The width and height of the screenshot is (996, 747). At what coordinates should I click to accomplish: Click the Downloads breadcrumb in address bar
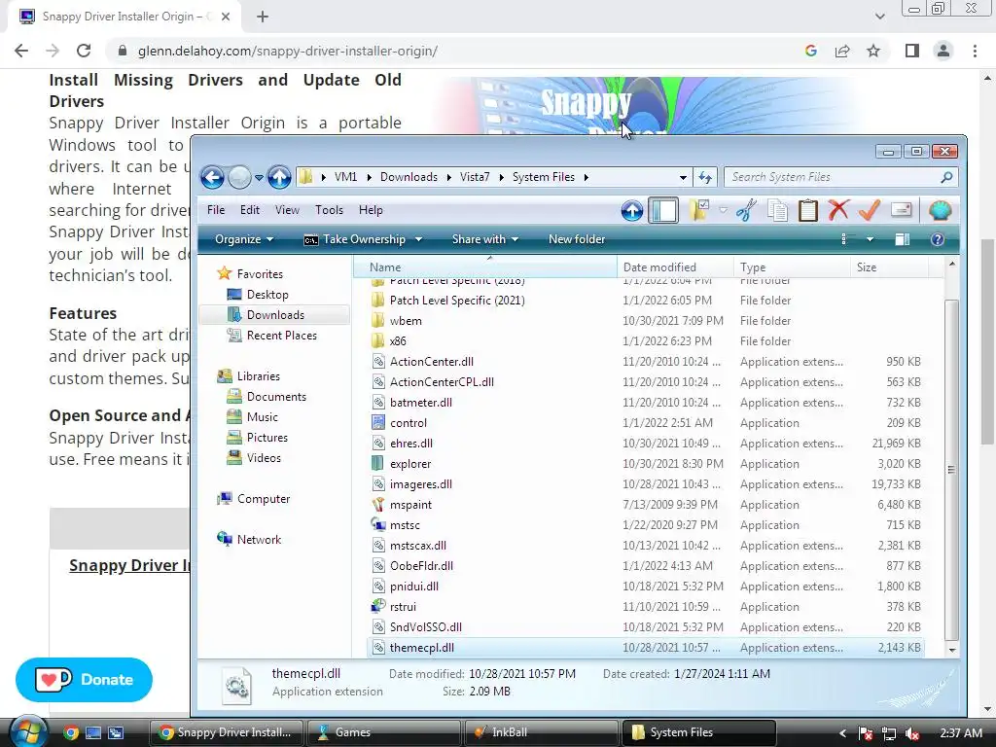point(409,177)
